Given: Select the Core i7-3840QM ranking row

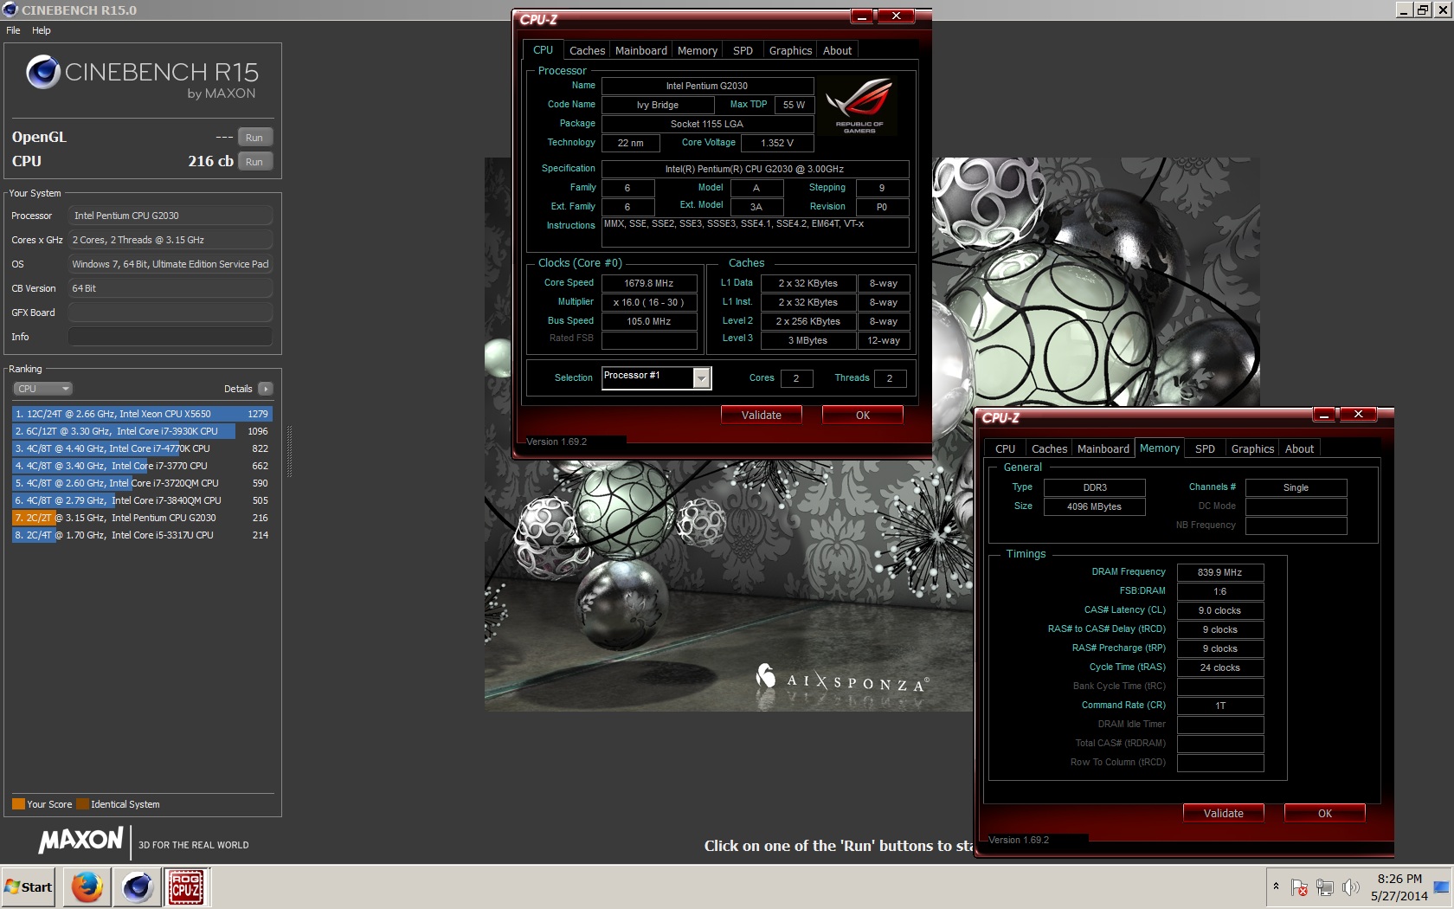Looking at the screenshot, I should pyautogui.click(x=142, y=500).
